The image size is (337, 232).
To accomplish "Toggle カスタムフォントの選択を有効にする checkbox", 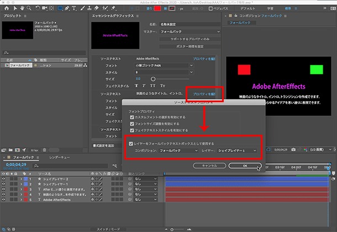I will tap(132, 117).
